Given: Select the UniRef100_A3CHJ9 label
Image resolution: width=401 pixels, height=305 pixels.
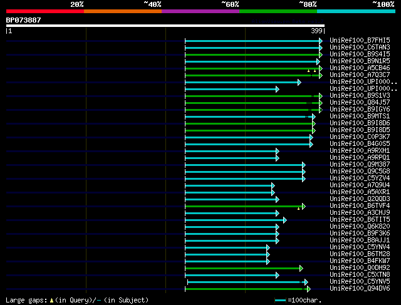Looking at the screenshot, I should 360,213.
